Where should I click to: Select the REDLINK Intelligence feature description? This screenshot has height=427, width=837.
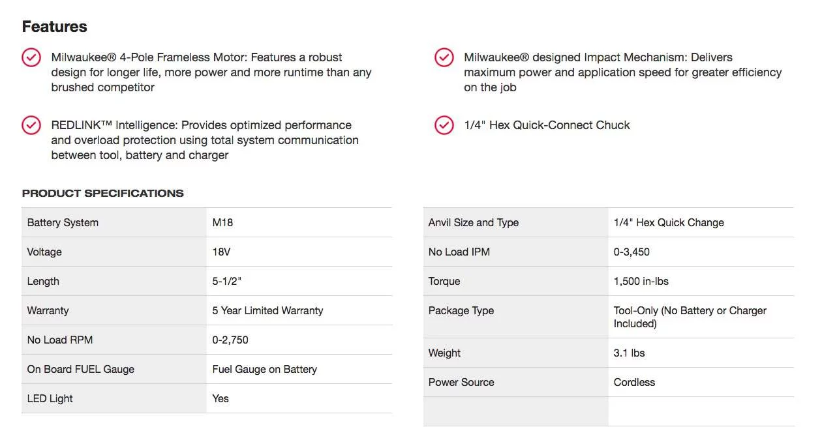pyautogui.click(x=205, y=140)
